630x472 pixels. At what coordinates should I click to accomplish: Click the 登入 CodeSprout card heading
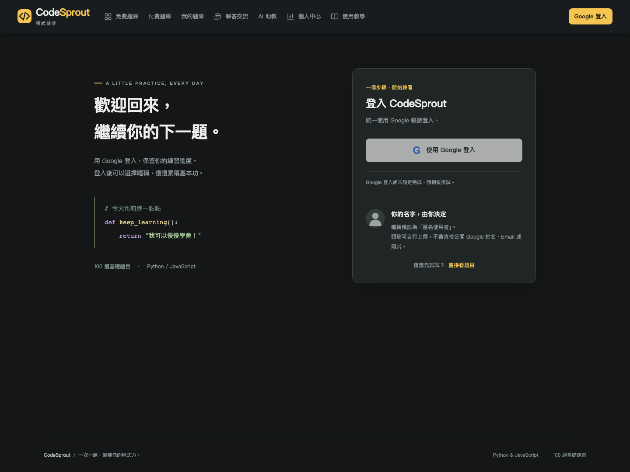(406, 104)
